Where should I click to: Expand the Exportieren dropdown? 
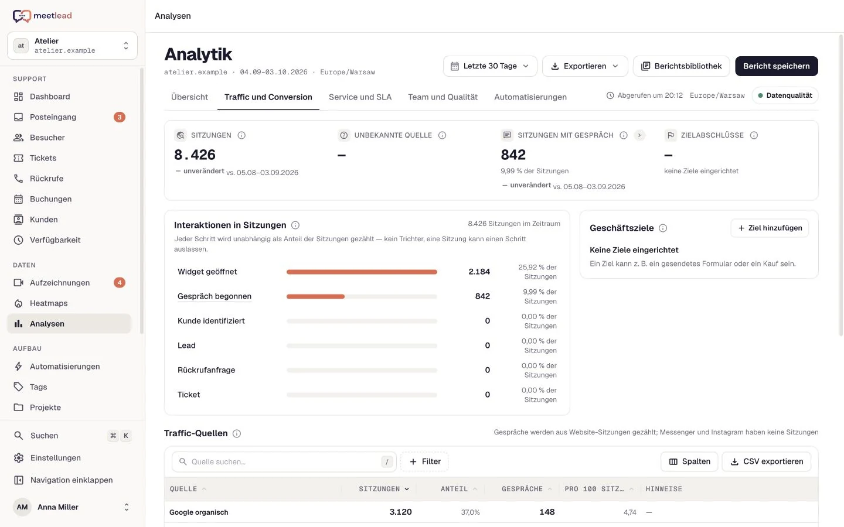point(585,66)
